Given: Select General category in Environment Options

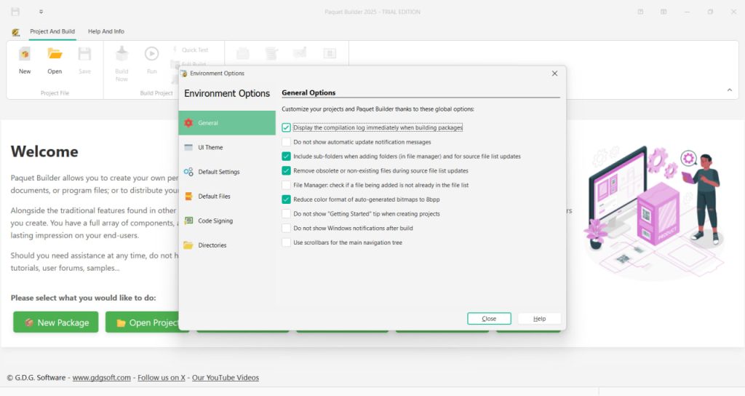Looking at the screenshot, I should [227, 122].
